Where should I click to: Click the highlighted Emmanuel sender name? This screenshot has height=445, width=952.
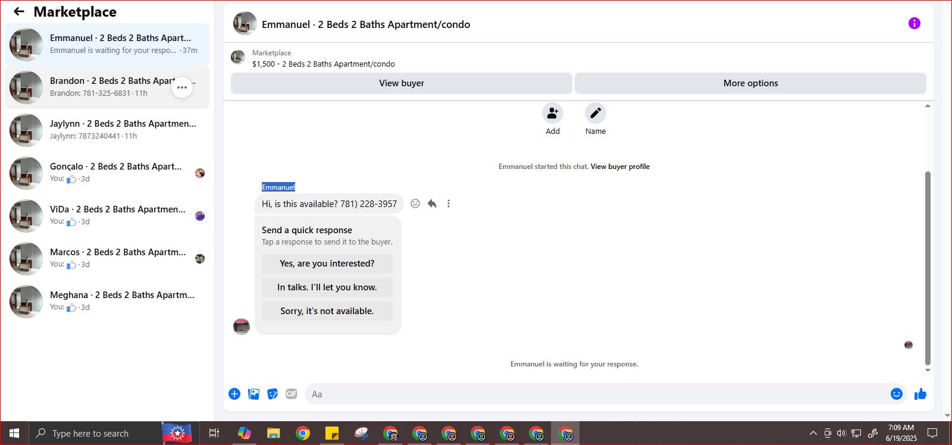[278, 187]
